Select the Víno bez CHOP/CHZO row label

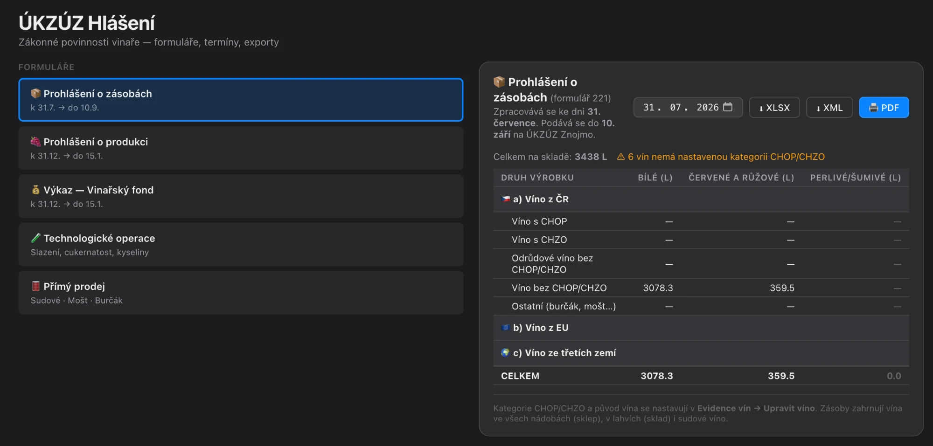click(x=559, y=288)
